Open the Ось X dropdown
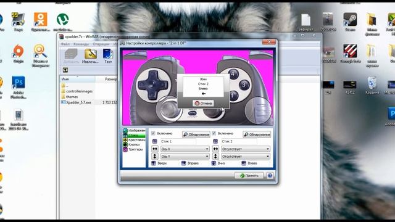Viewport: 395px width, 222px height. pos(185,149)
